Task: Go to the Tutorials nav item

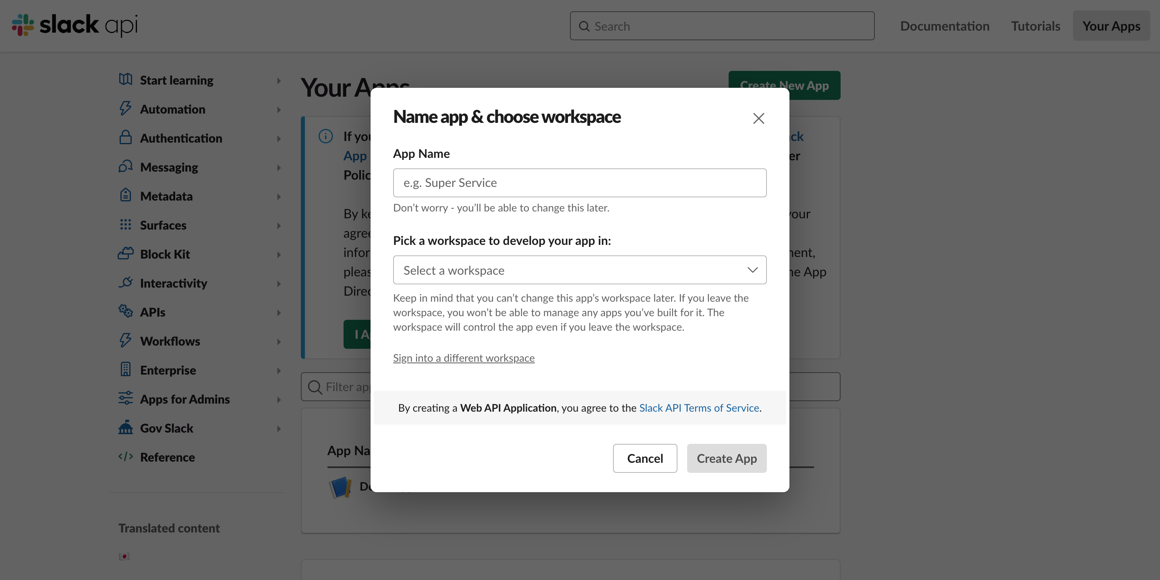Action: pos(1035,26)
